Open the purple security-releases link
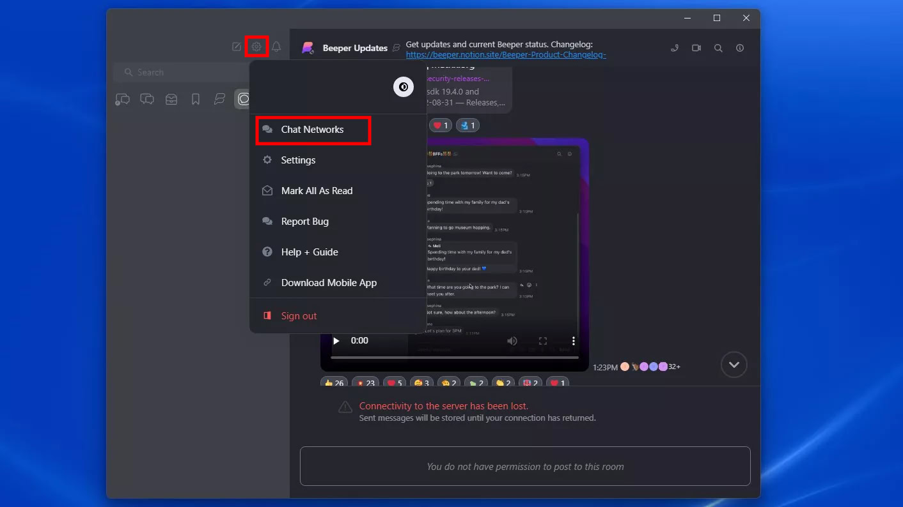 click(x=458, y=79)
